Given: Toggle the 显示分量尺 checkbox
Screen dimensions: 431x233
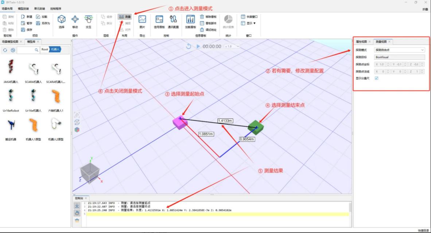Looking at the screenshot, I should [x=376, y=78].
